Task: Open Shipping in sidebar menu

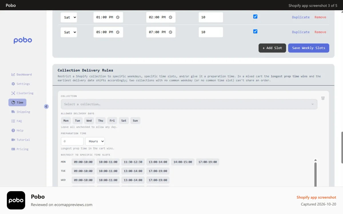Action: click(23, 112)
